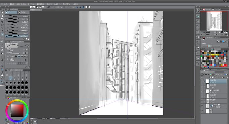Show レイヤー4 by clicking its visibility box

pyautogui.click(x=202, y=86)
